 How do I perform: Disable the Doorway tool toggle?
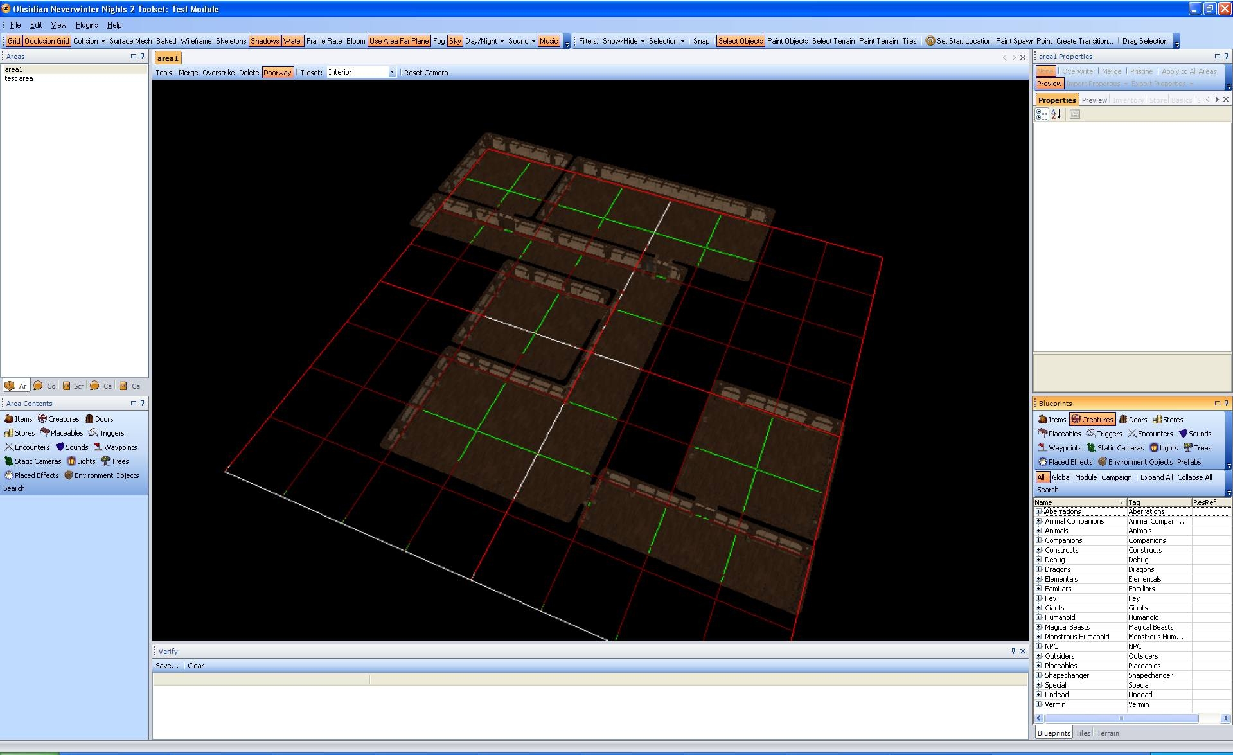(x=277, y=73)
